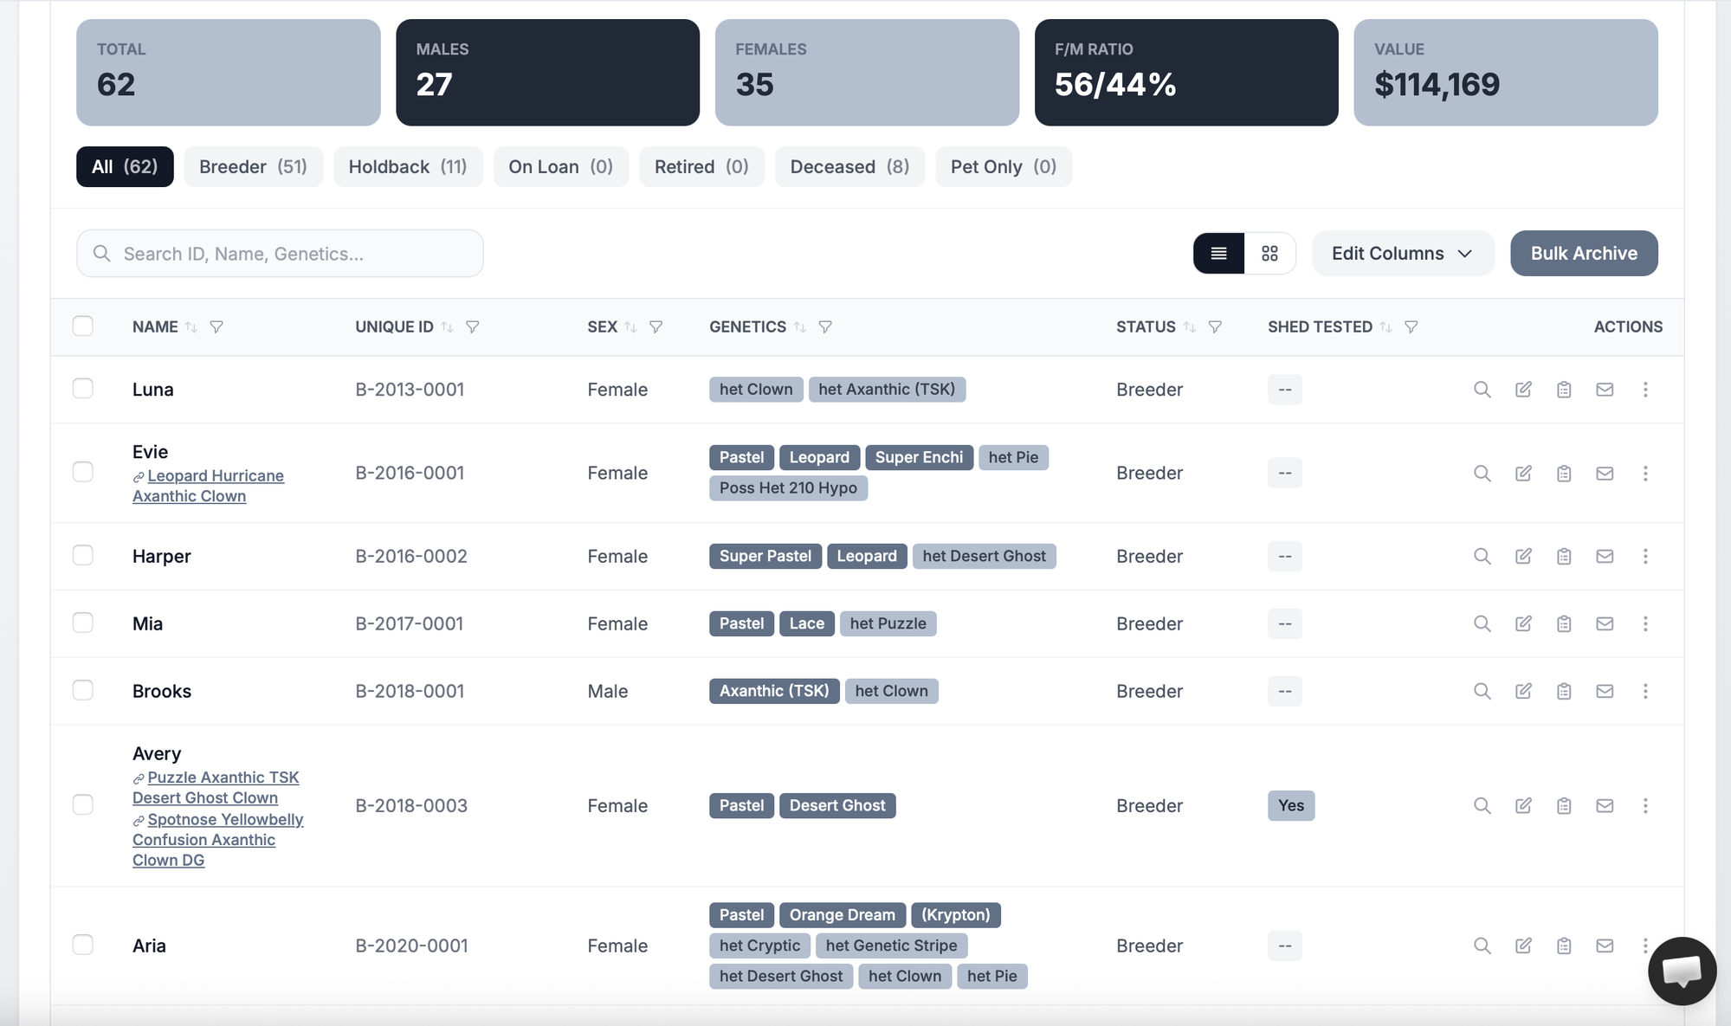The width and height of the screenshot is (1731, 1026).
Task: Click the Bulk Archive button
Action: pos(1583,253)
